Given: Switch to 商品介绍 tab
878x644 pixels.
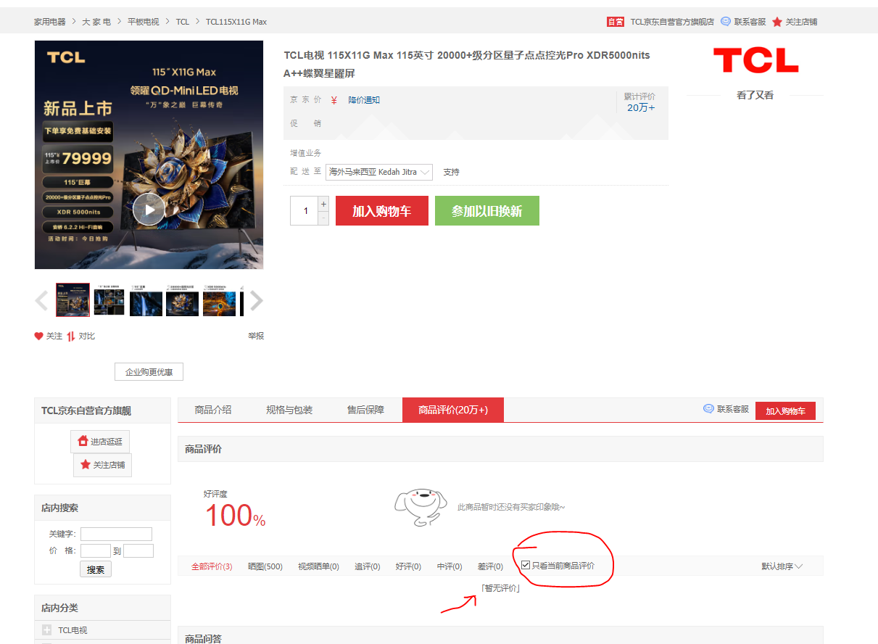Looking at the screenshot, I should (213, 410).
